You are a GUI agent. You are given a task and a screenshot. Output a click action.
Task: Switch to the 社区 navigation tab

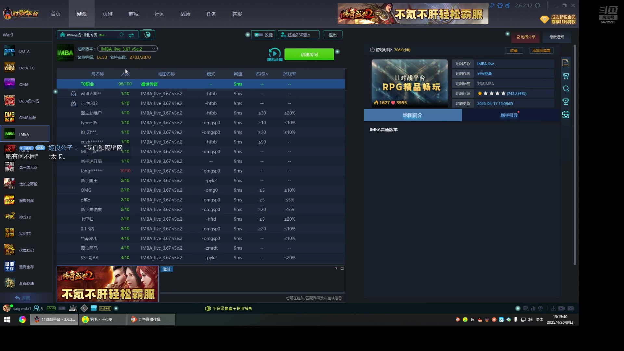click(159, 14)
